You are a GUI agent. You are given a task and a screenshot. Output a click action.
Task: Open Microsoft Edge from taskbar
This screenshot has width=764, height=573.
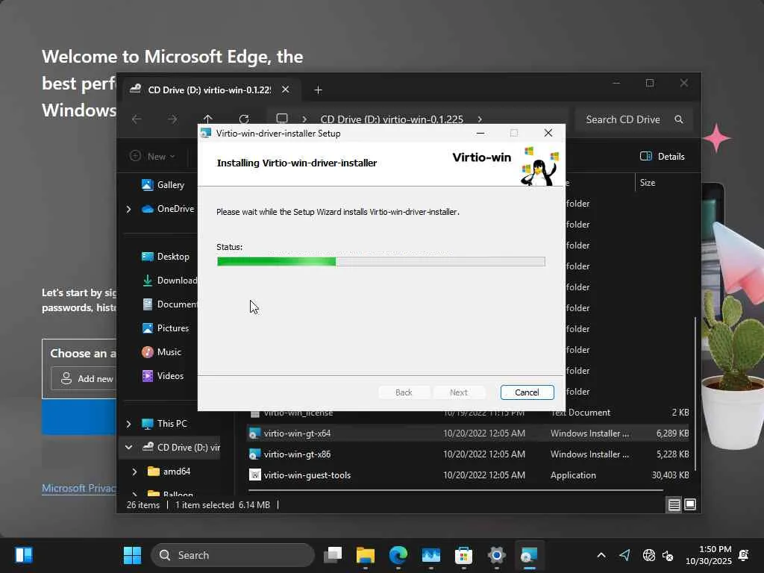coord(398,555)
